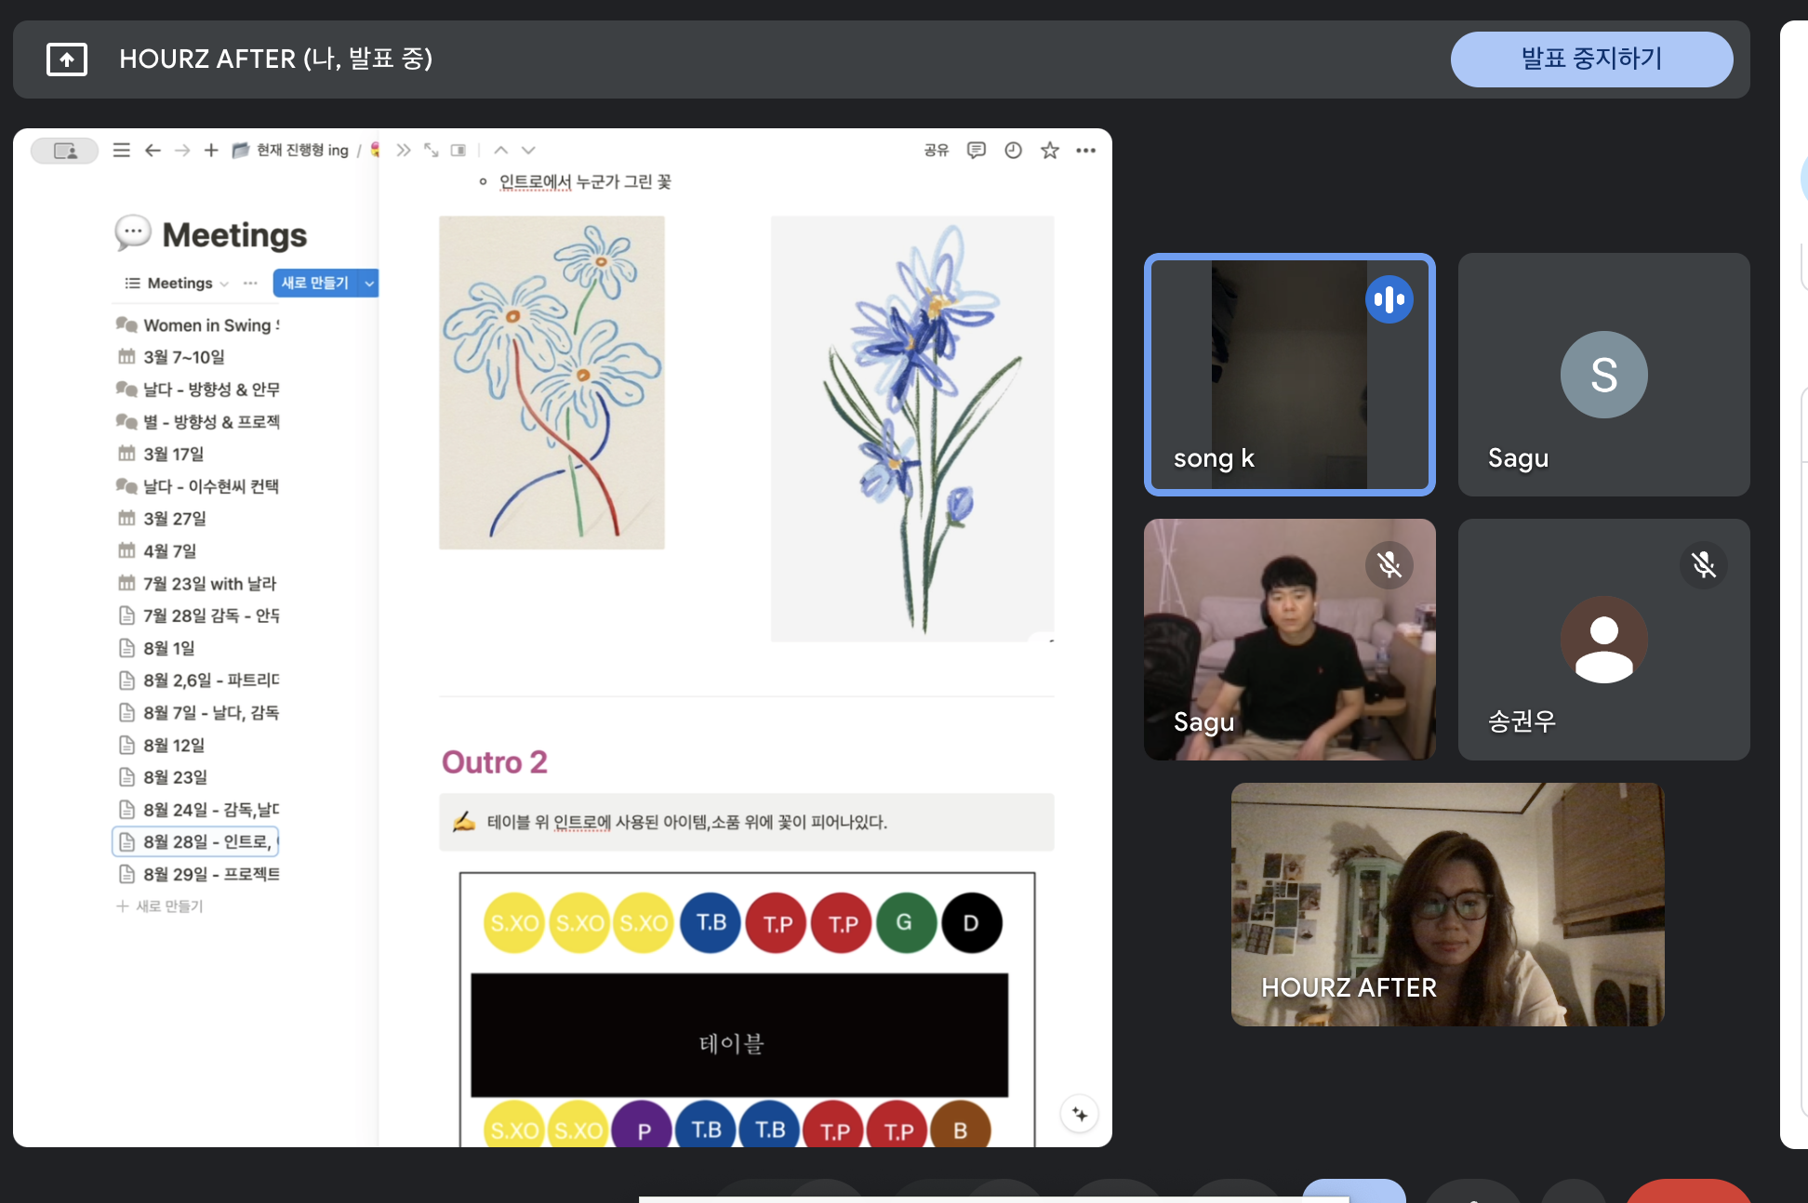Add a new page with the plus icon
The height and width of the screenshot is (1203, 1808).
pos(211,151)
